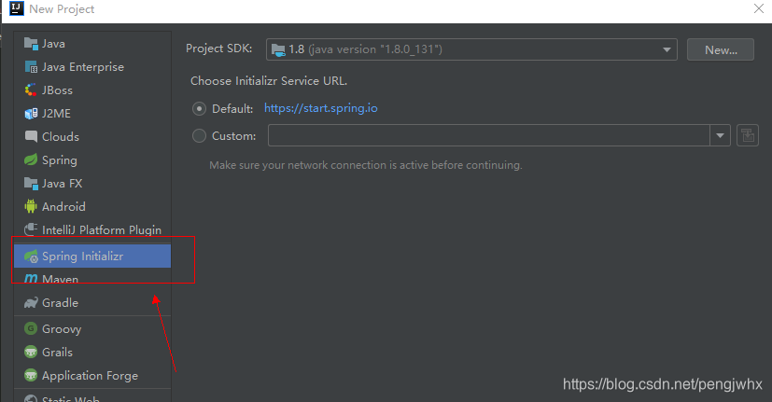This screenshot has width=772, height=402.
Task: Choose the Android project type
Action: coord(92,207)
